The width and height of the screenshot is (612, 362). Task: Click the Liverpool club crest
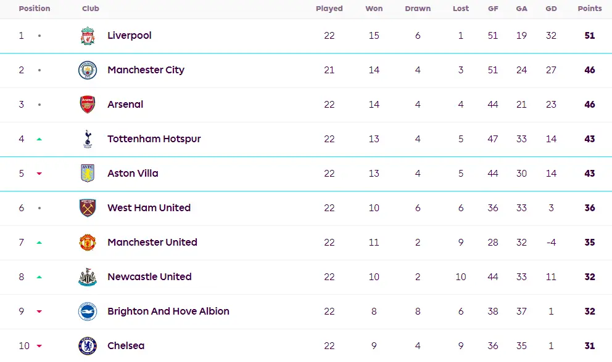pos(88,36)
